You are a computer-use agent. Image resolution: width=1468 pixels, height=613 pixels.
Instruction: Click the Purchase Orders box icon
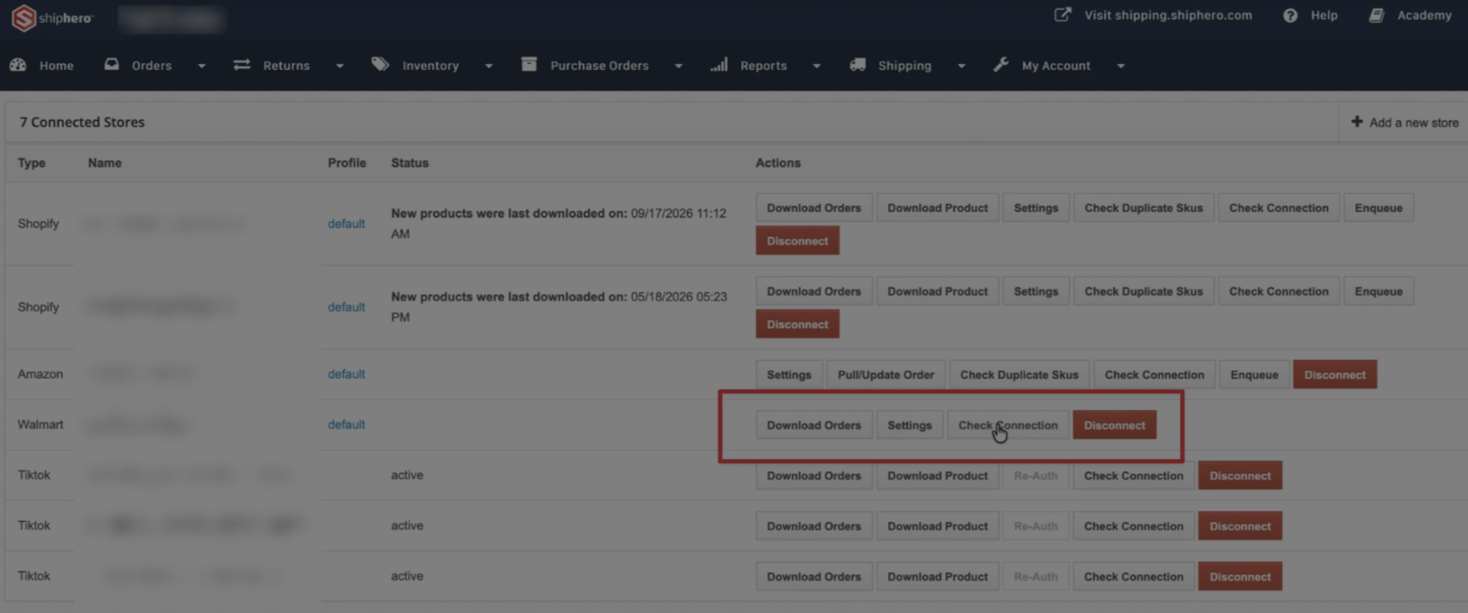tap(529, 65)
